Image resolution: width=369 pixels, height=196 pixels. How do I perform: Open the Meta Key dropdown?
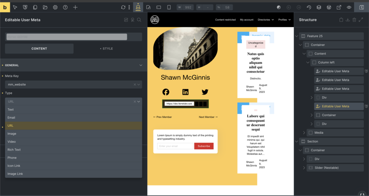tap(73, 85)
